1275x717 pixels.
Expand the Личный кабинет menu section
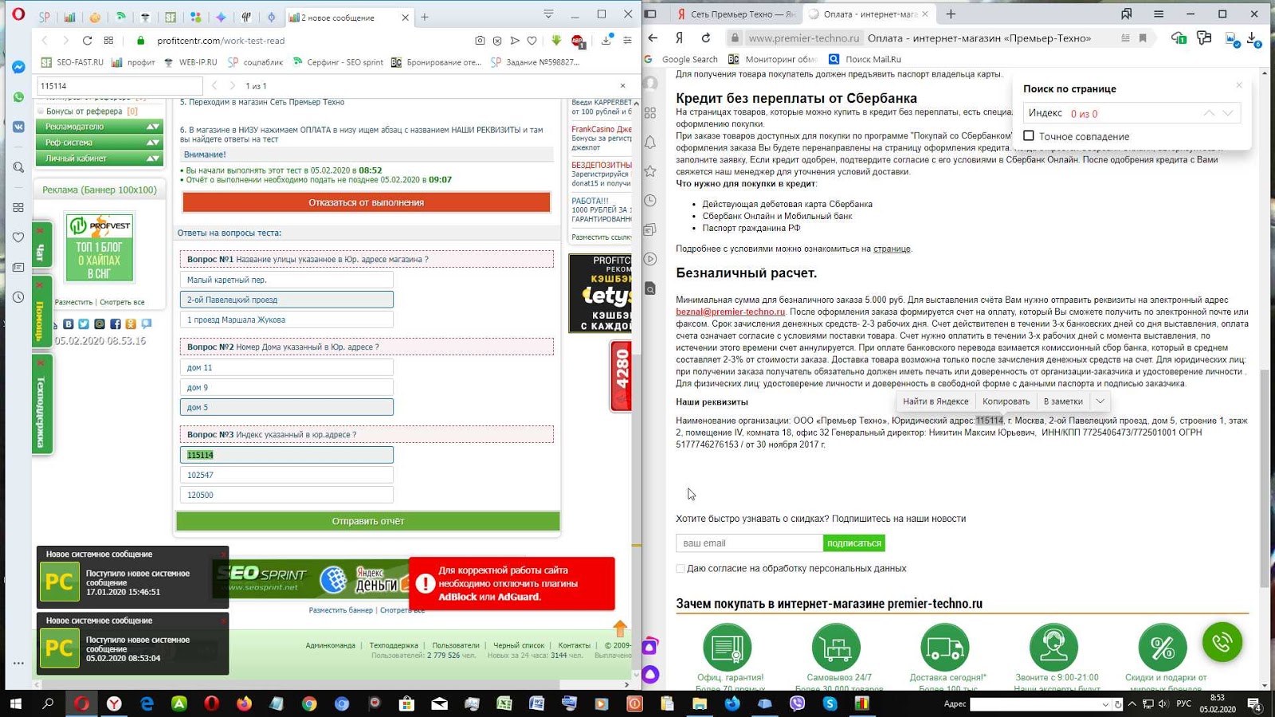coord(100,159)
